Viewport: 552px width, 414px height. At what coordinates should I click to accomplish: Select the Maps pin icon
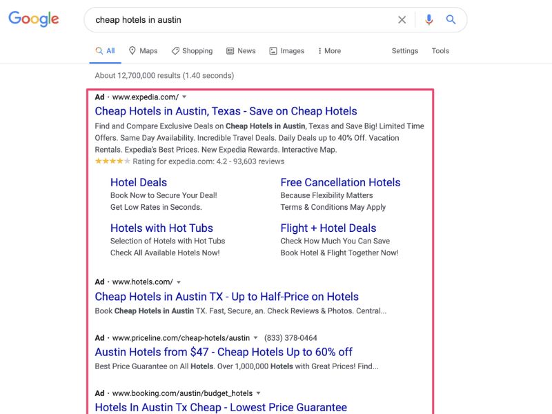131,50
